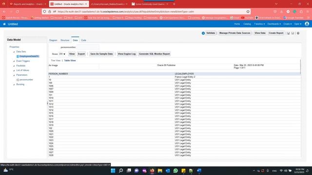Open the Chat app in the taskbar
312x175 pixels.
pyautogui.click(x=136, y=171)
